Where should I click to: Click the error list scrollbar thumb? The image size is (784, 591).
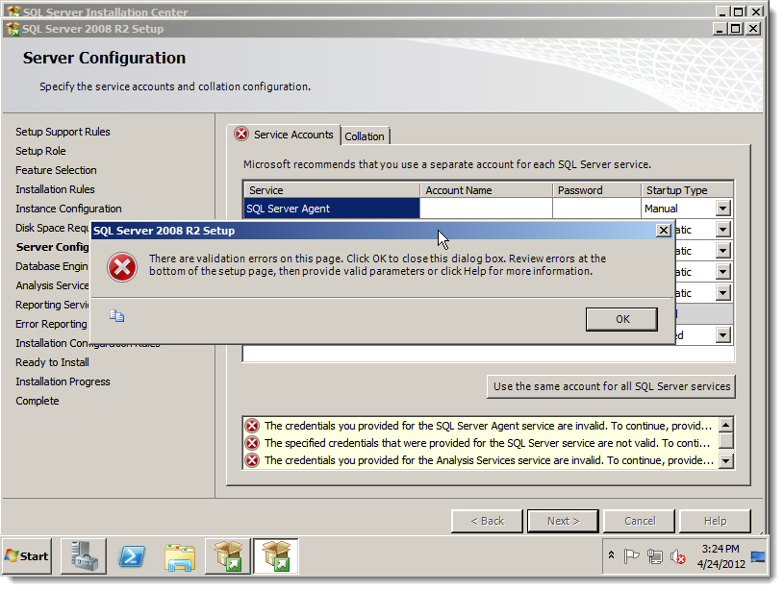coord(725,441)
